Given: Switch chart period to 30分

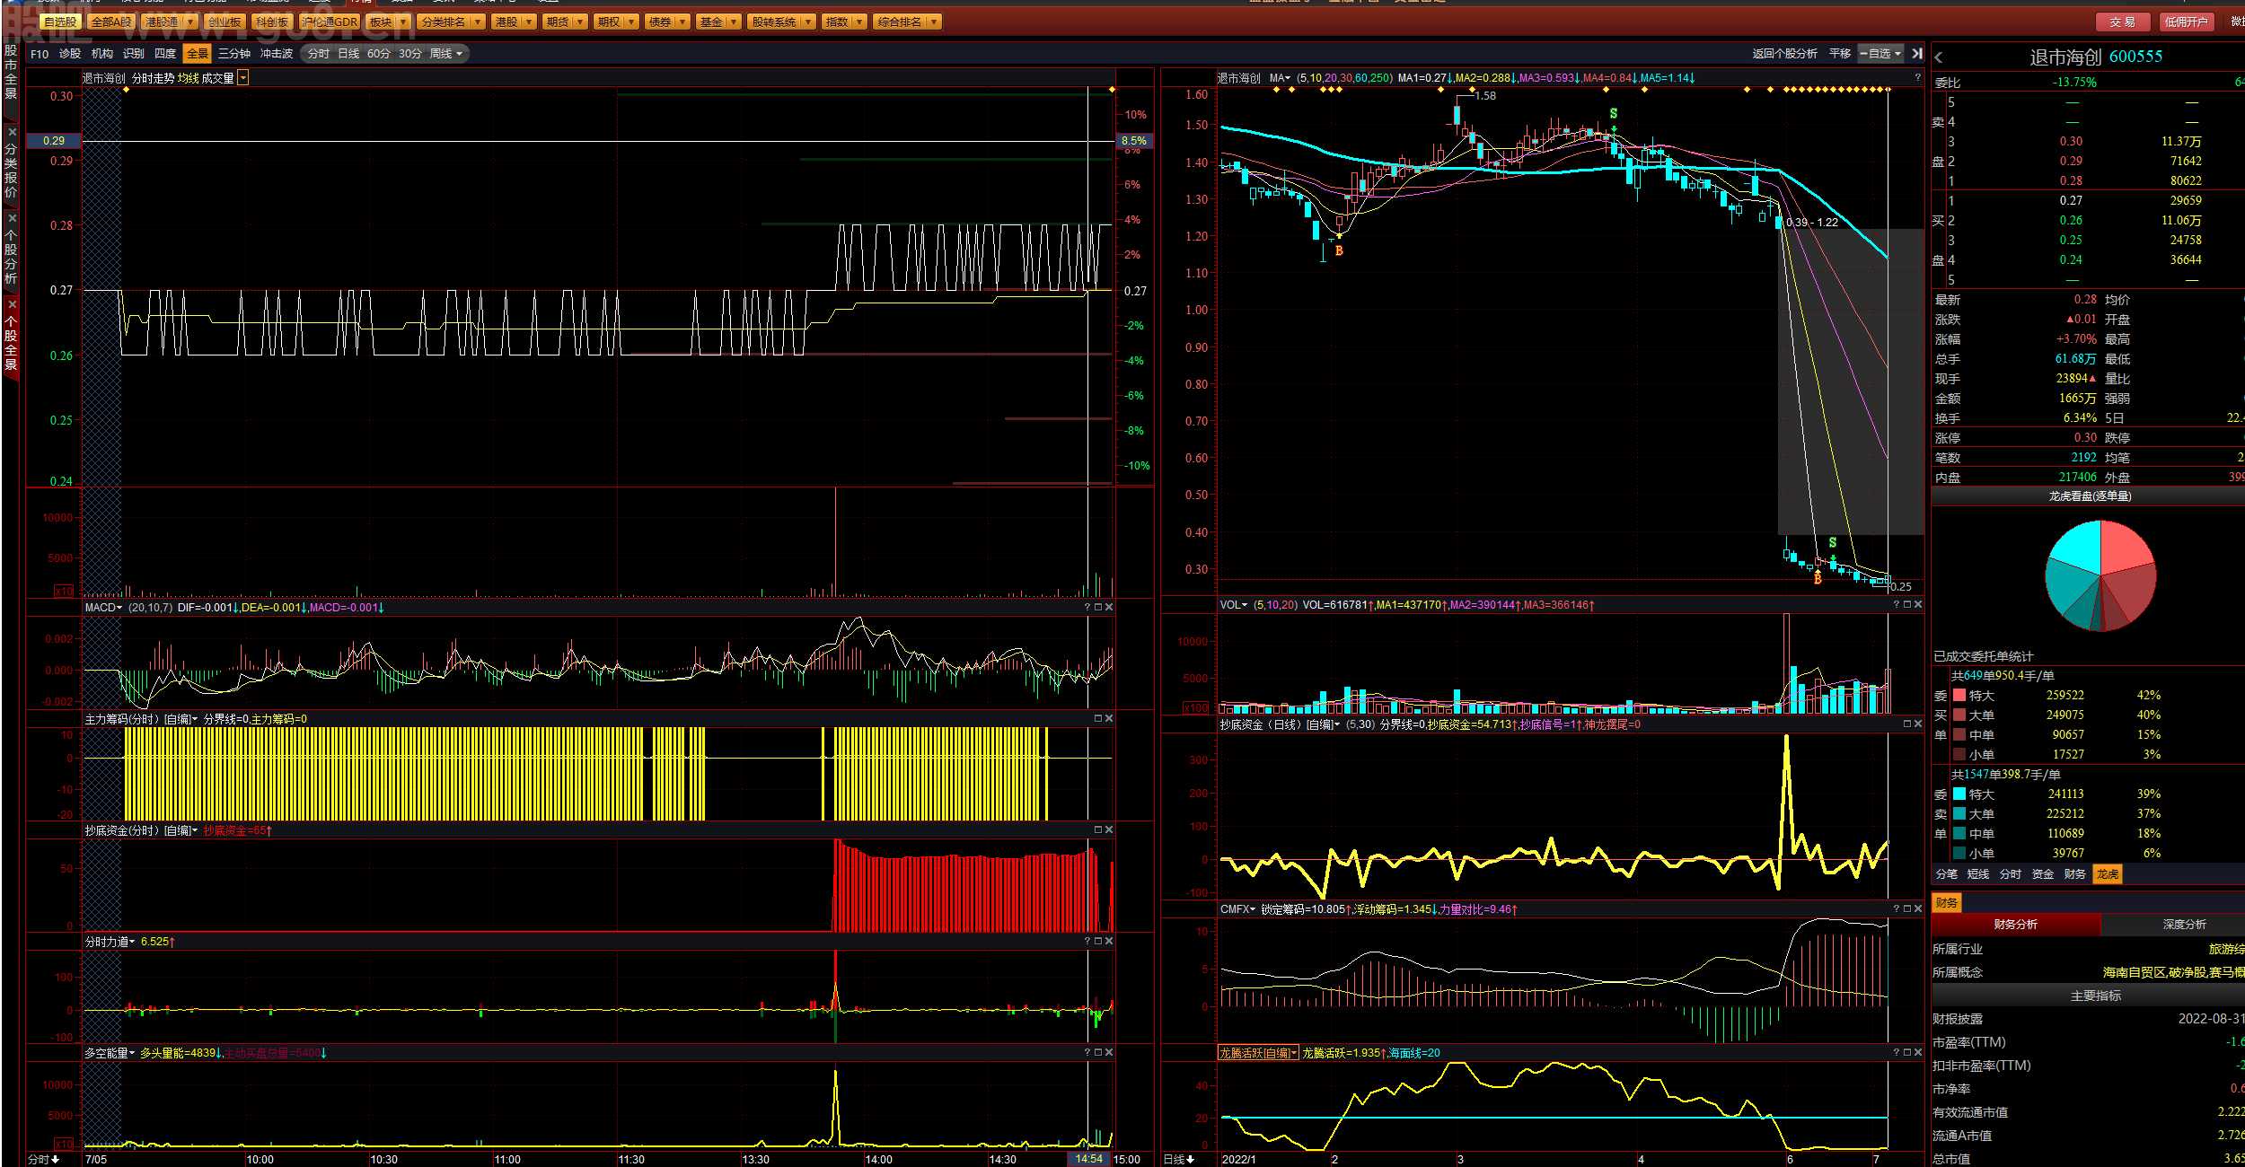Looking at the screenshot, I should click(410, 54).
